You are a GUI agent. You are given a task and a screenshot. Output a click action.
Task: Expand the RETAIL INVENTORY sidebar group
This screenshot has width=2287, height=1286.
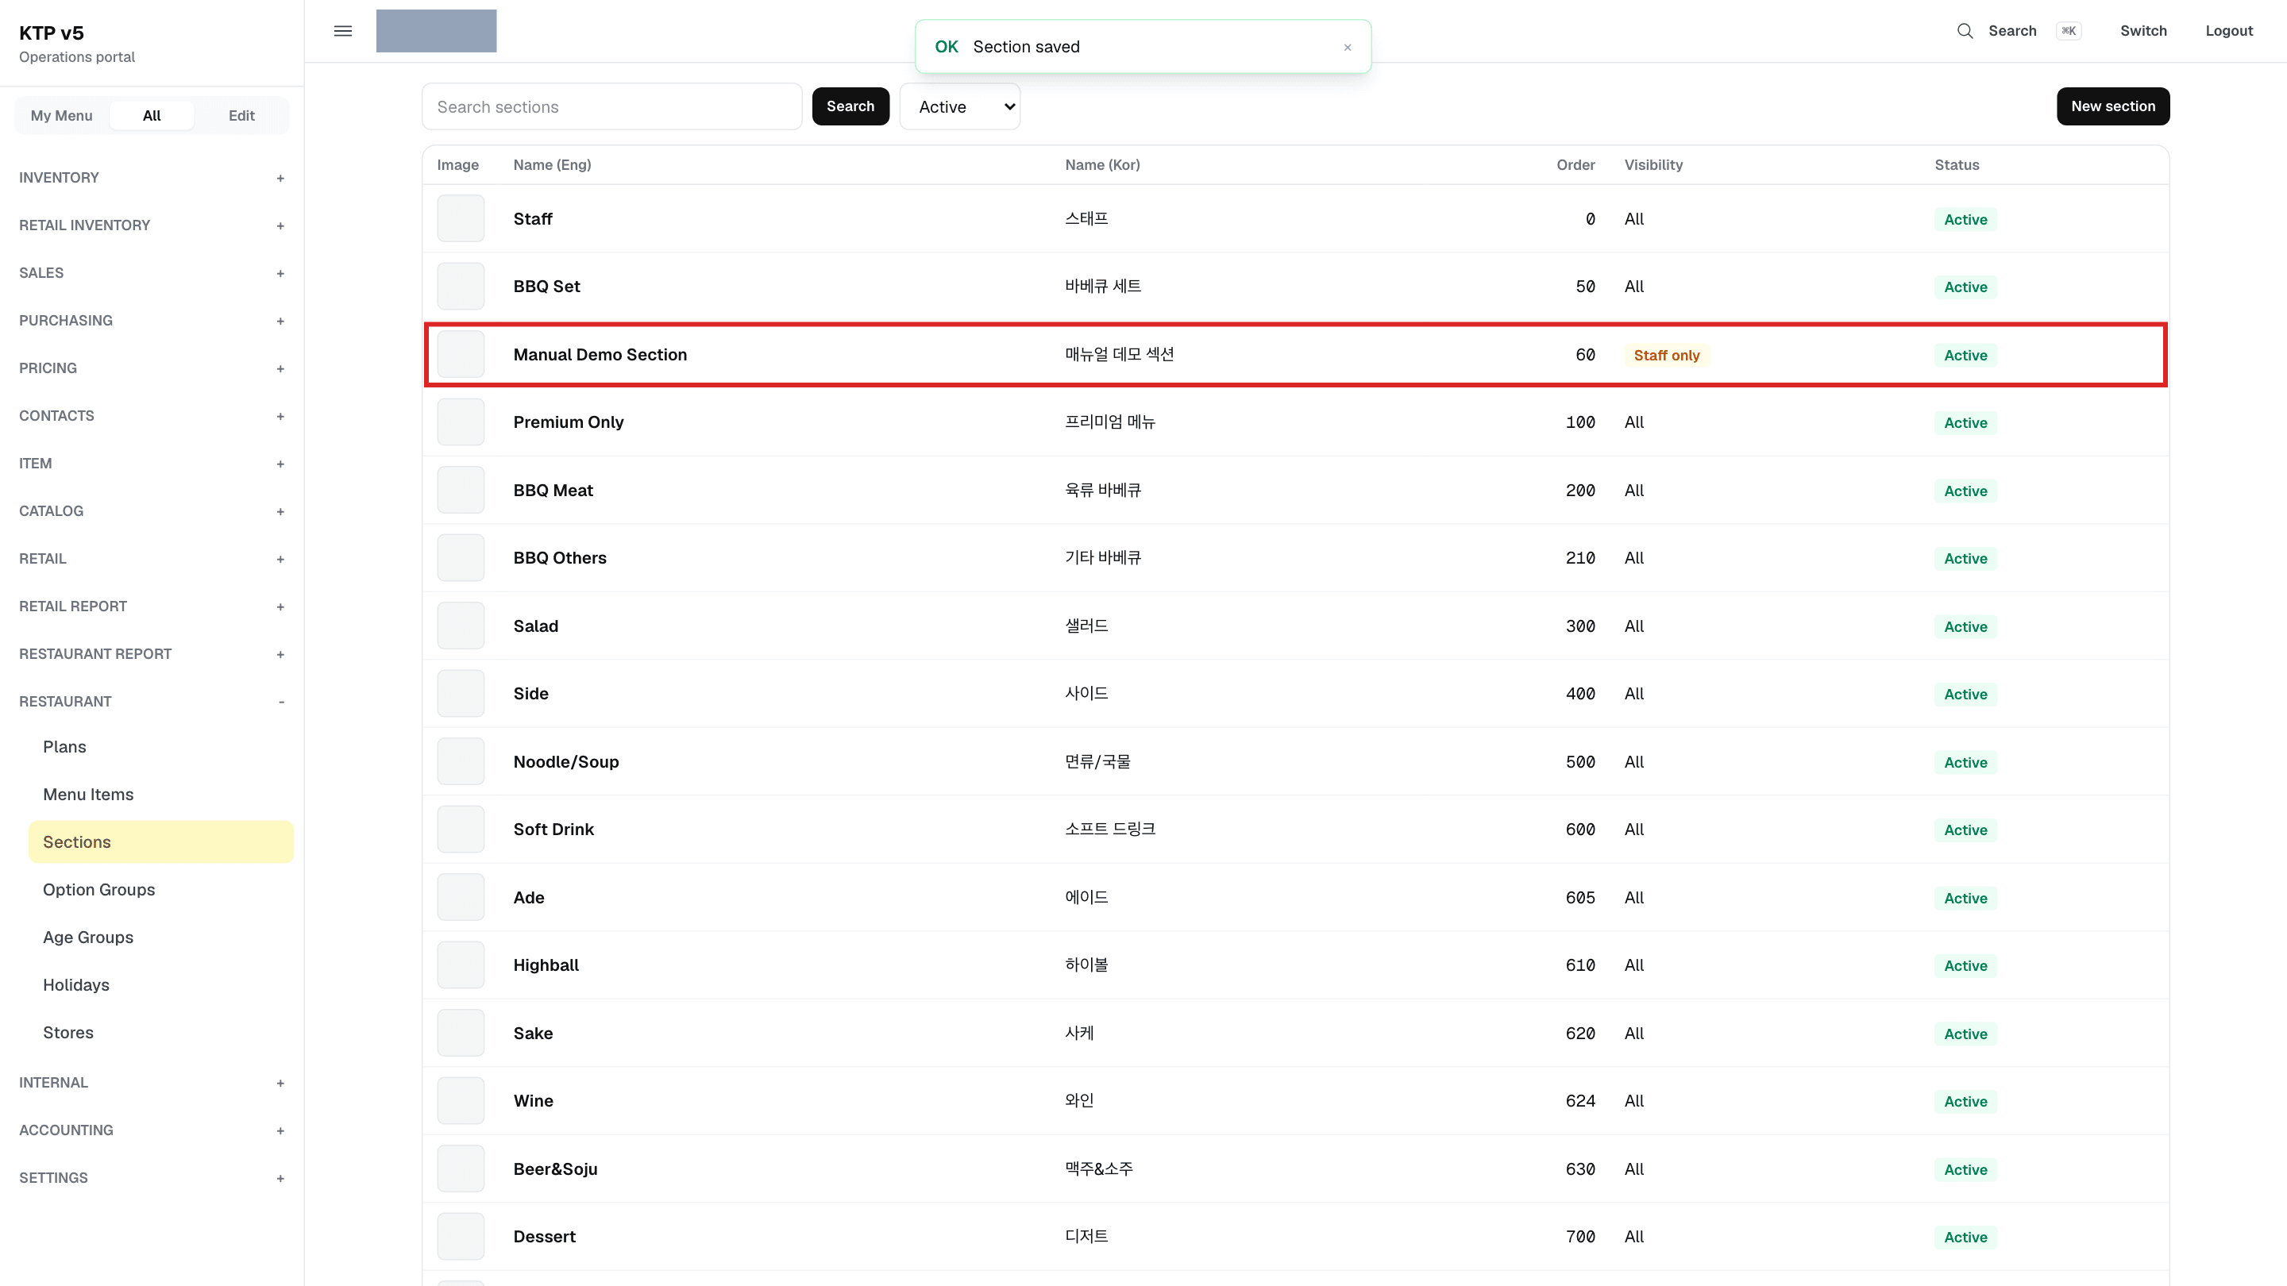152,225
